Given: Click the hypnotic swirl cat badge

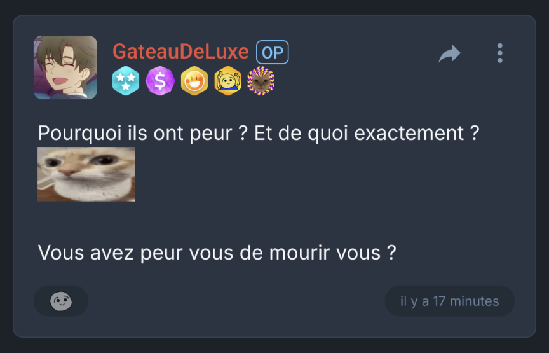Looking at the screenshot, I should coord(261,81).
